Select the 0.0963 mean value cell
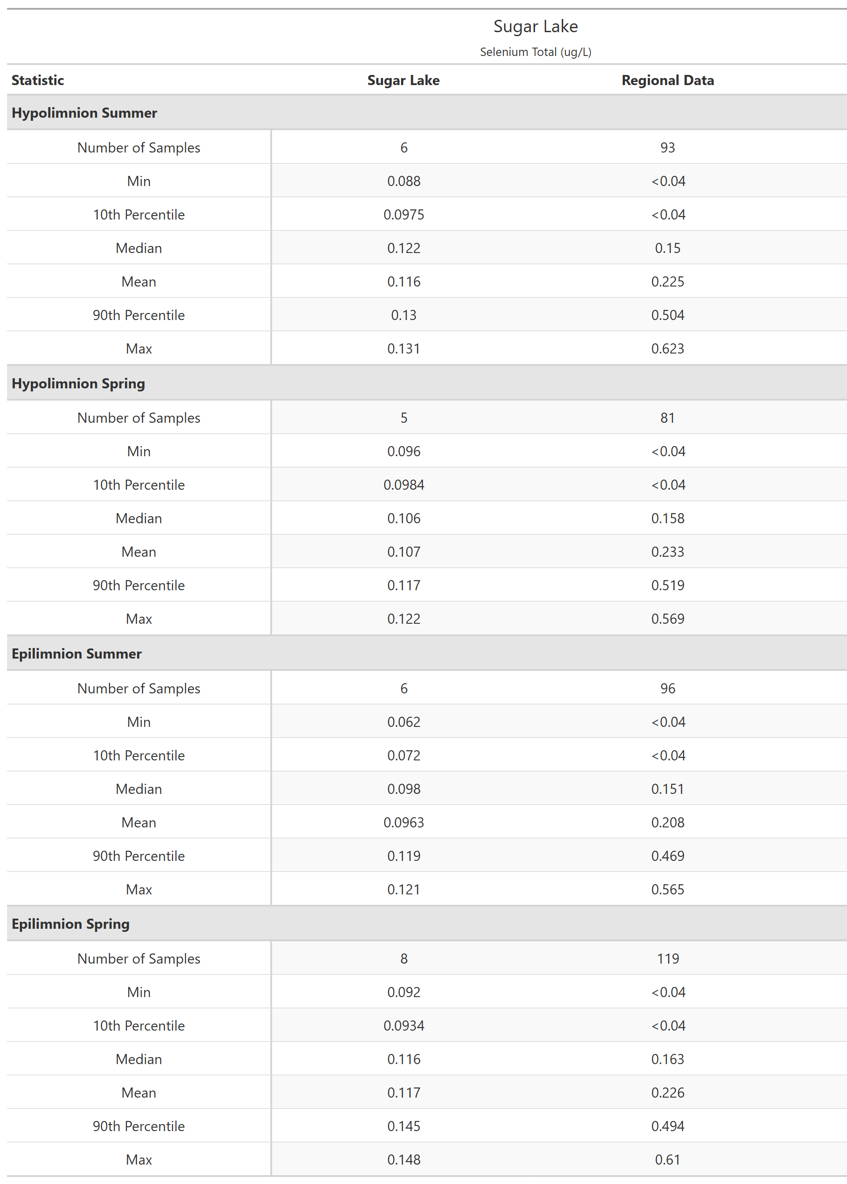847x1184 pixels. click(403, 823)
